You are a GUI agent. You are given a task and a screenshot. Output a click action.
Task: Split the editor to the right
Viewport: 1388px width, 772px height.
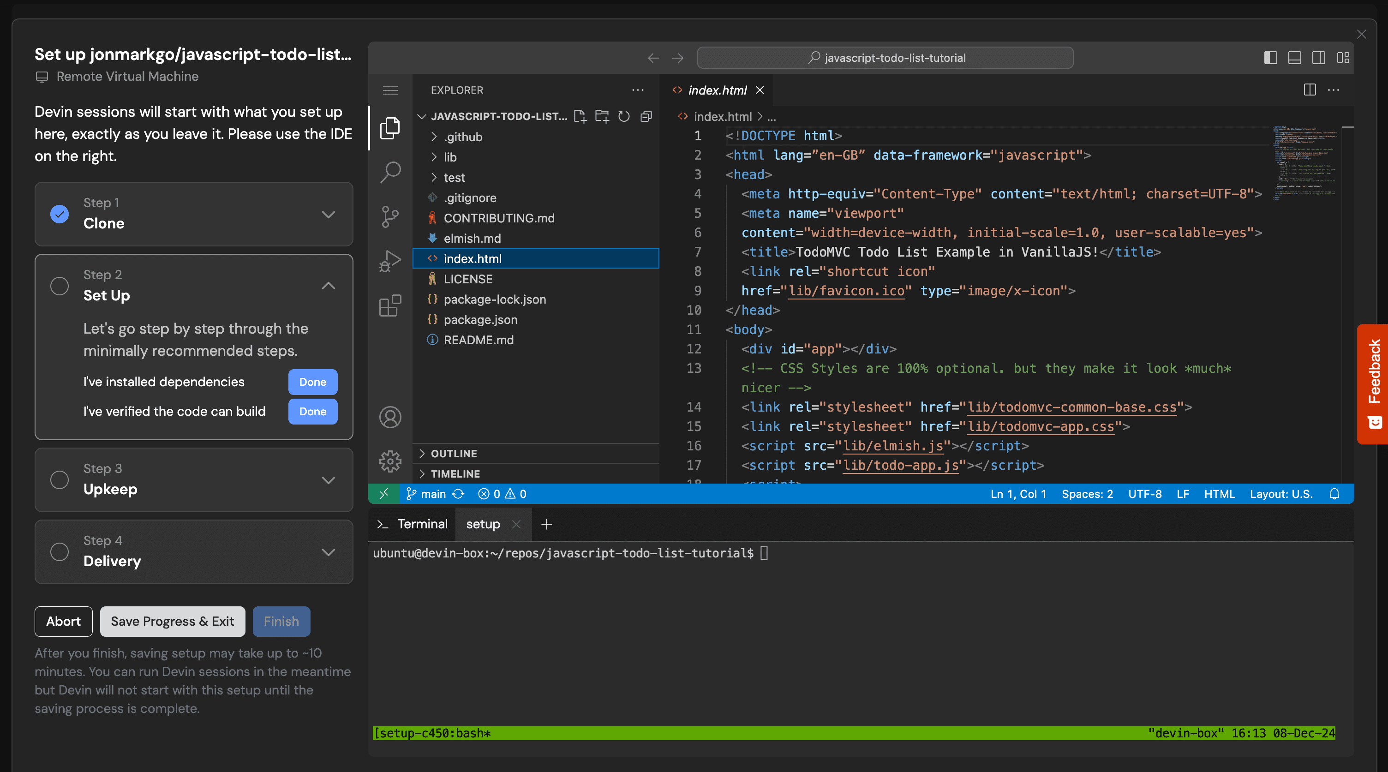(x=1310, y=90)
